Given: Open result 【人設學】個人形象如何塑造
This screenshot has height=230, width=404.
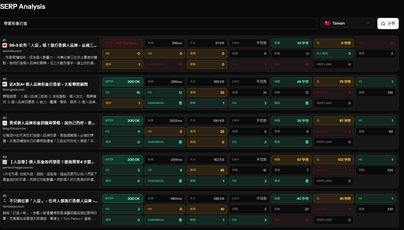Looking at the screenshot, I should [x=52, y=162].
